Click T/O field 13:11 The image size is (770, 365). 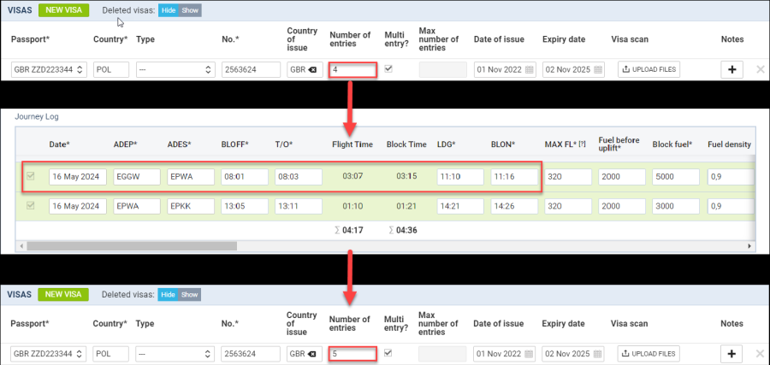[298, 206]
